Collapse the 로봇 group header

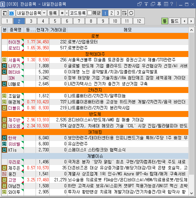click(95, 36)
